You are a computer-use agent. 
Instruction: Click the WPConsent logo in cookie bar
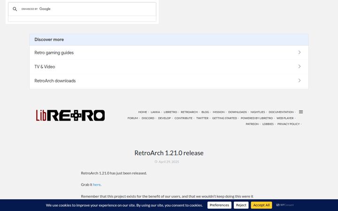pos(285,205)
